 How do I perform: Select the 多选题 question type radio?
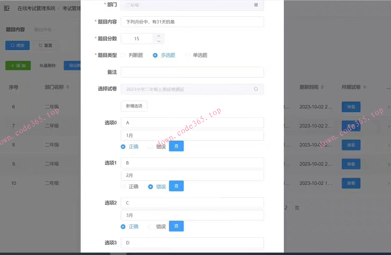click(x=155, y=55)
